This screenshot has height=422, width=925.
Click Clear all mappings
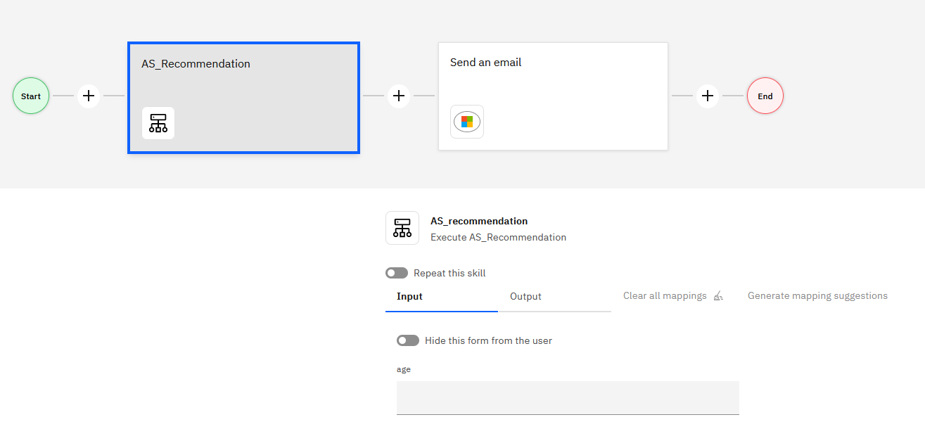coord(673,296)
